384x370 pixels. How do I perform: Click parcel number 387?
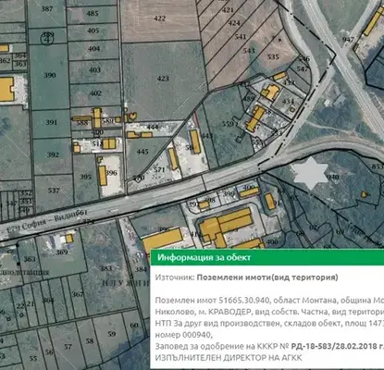click(x=47, y=9)
